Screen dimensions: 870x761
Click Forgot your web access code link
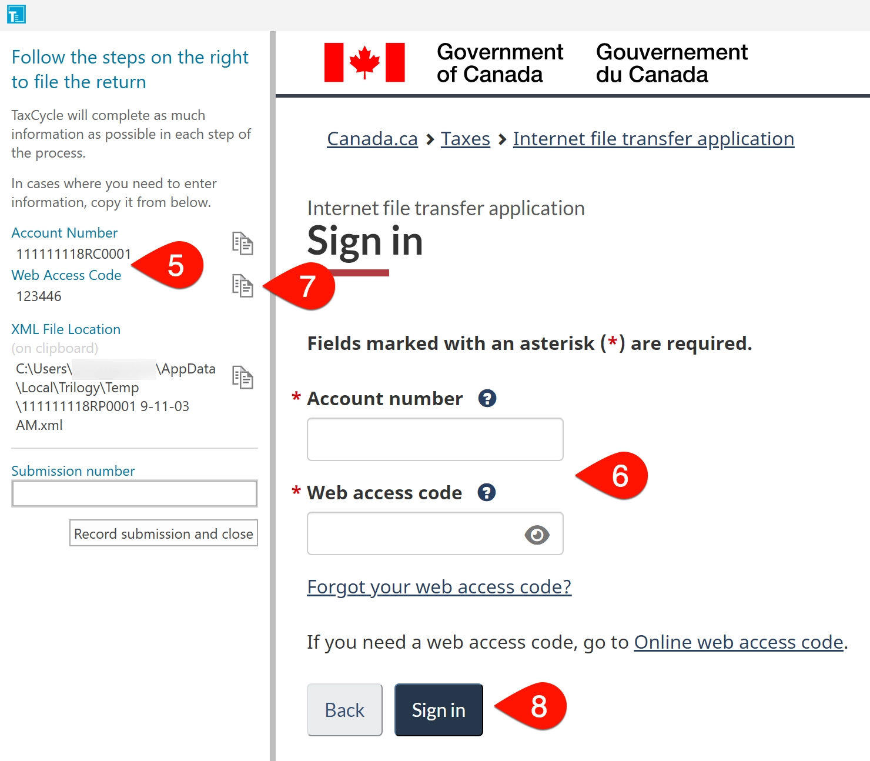(x=439, y=587)
